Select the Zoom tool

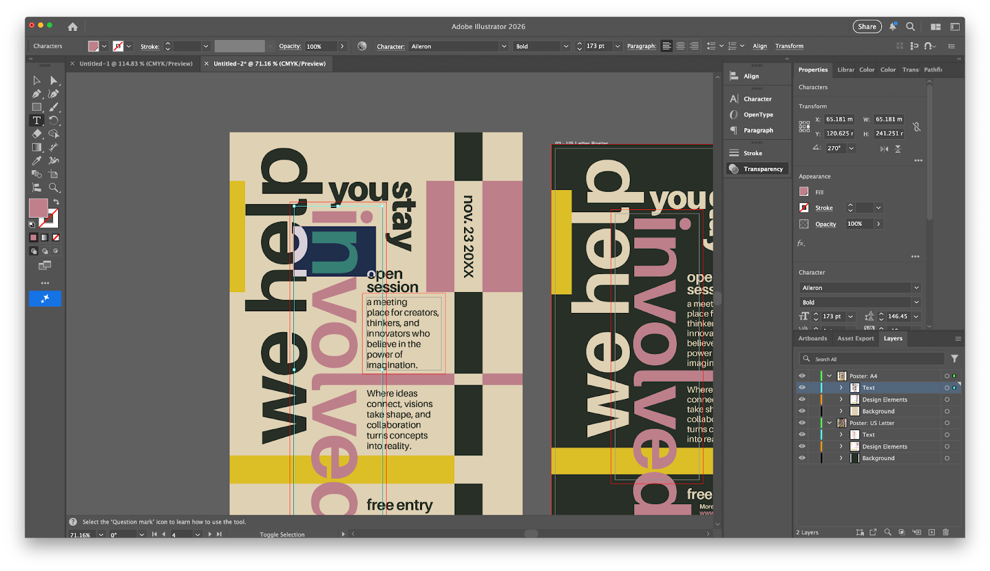tap(53, 186)
